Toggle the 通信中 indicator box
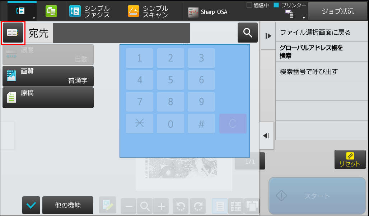This screenshot has height=216, width=369. click(249, 5)
